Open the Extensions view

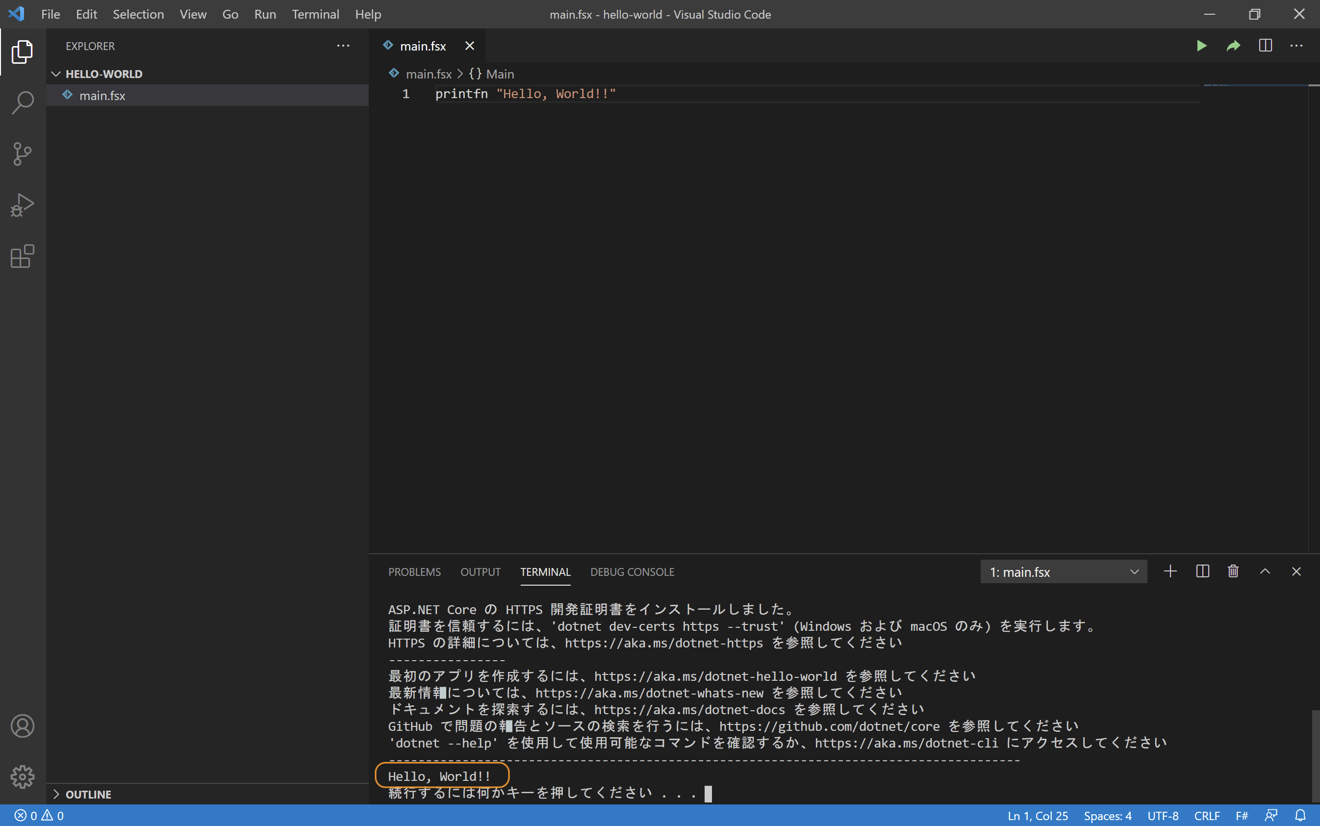[x=23, y=256]
